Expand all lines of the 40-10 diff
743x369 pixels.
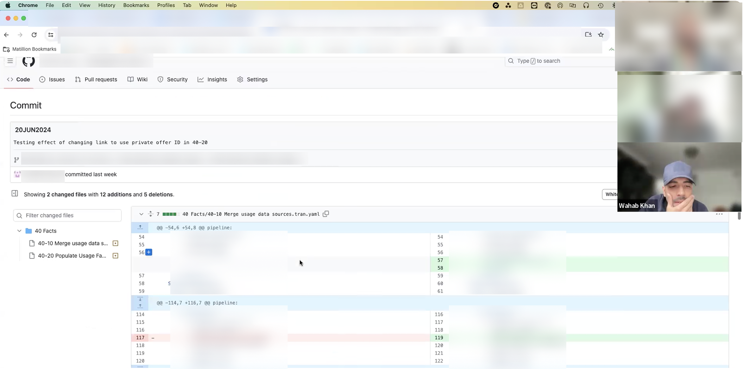click(151, 214)
